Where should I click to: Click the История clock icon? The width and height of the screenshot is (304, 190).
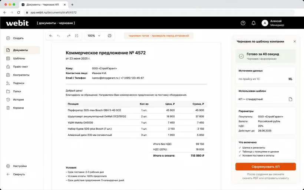(x=8, y=100)
